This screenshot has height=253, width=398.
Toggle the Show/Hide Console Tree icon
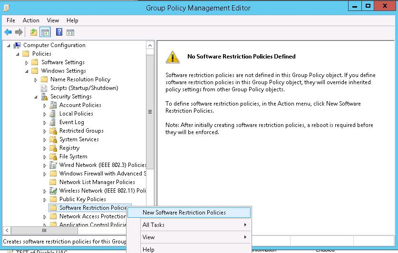(45, 32)
